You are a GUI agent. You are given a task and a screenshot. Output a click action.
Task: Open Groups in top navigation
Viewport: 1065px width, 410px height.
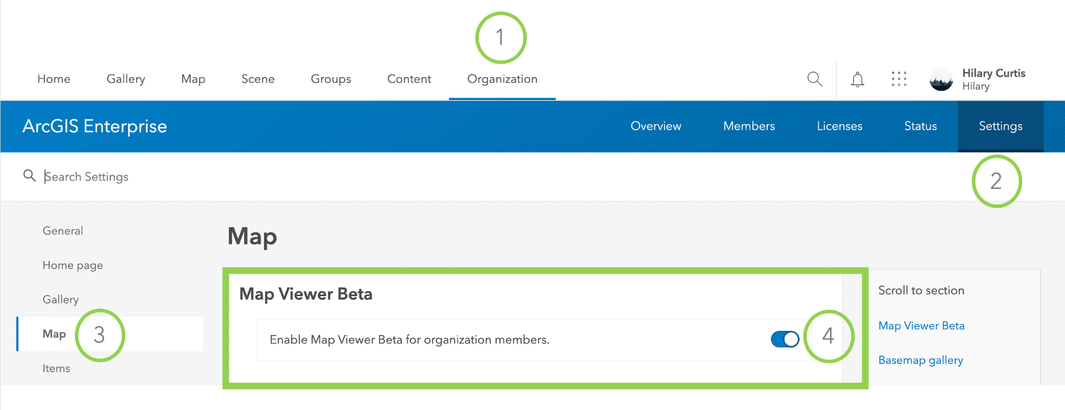(331, 79)
